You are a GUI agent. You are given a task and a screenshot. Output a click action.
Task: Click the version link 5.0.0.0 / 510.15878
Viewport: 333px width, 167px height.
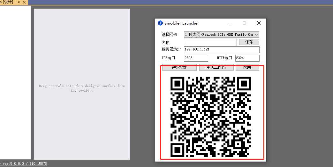23,163
